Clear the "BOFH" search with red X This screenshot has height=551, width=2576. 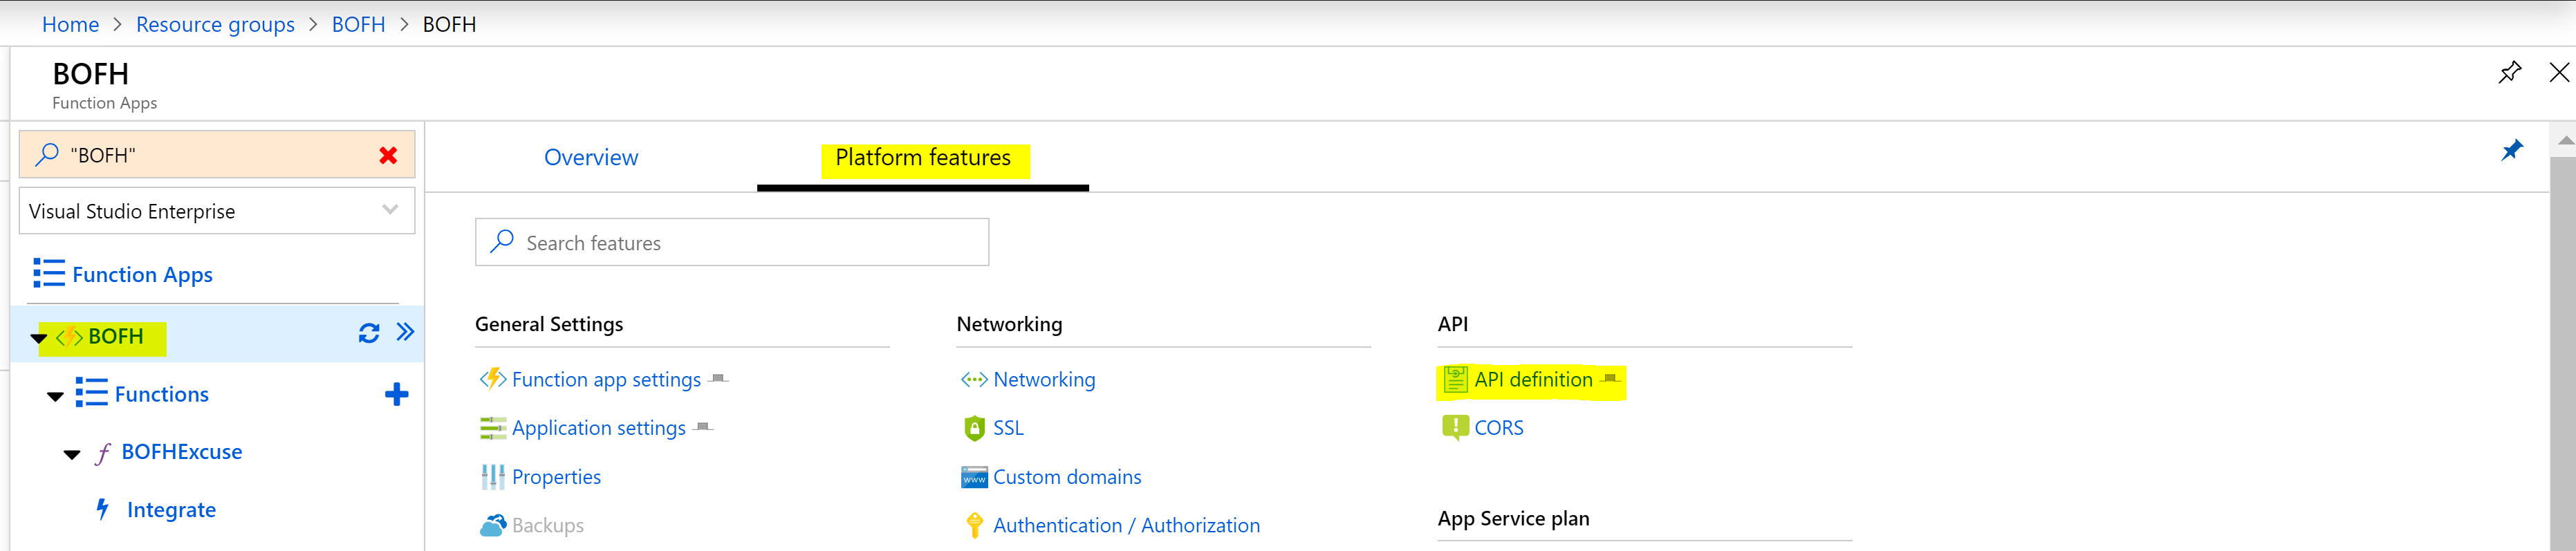388,155
